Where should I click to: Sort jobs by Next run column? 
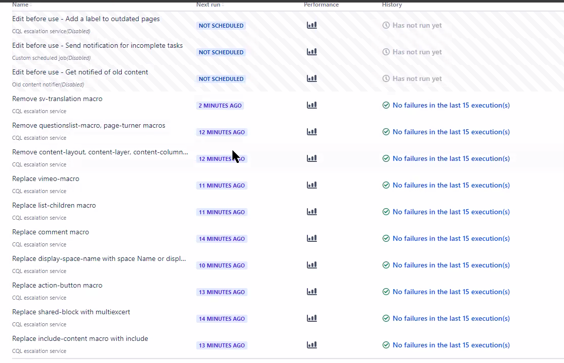coord(210,5)
